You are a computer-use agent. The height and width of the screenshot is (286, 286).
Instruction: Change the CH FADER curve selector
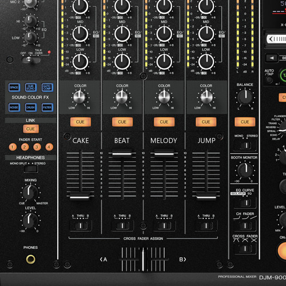pyautogui.click(x=245, y=226)
